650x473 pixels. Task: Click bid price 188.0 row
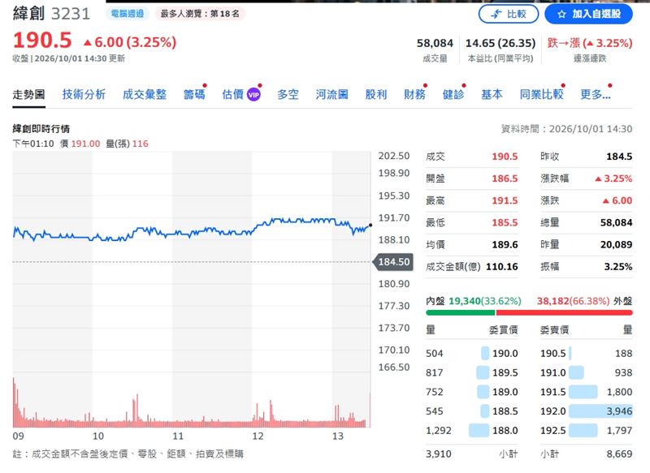505,431
